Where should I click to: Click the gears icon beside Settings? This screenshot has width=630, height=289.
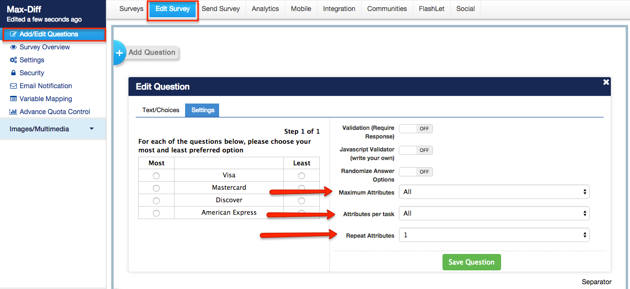coord(13,60)
